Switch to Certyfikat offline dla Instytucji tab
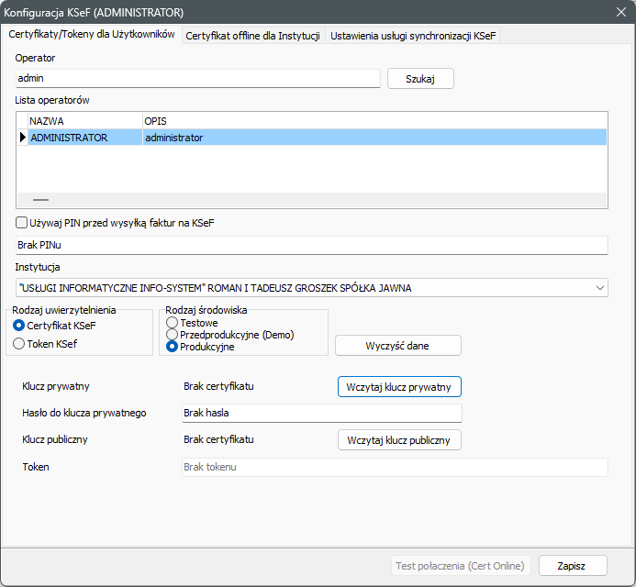This screenshot has width=636, height=587. (252, 36)
